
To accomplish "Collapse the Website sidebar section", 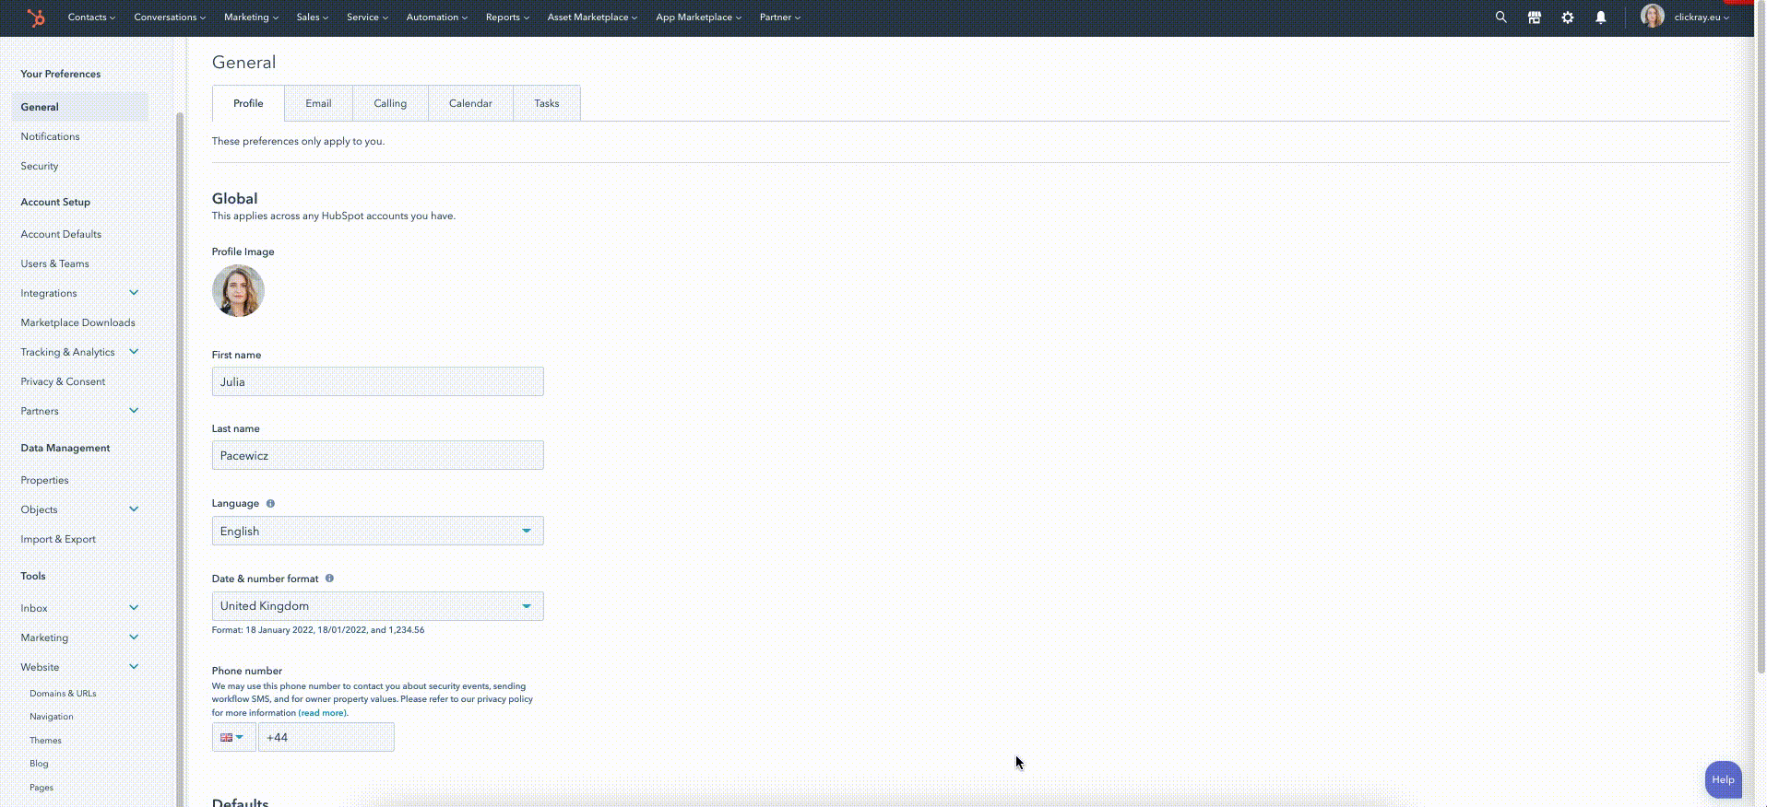I will [134, 667].
